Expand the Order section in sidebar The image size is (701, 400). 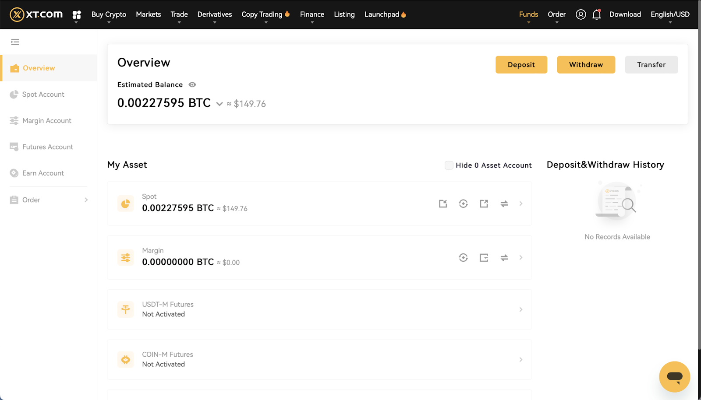click(x=49, y=200)
